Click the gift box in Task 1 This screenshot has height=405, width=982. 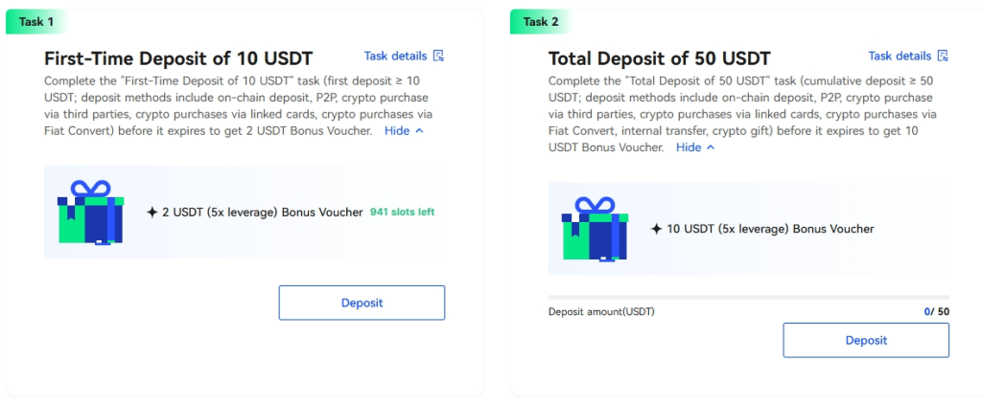[90, 213]
